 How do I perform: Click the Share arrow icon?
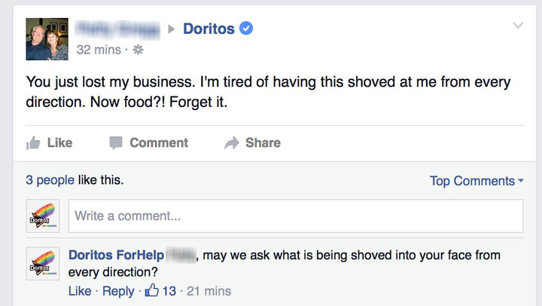point(232,142)
